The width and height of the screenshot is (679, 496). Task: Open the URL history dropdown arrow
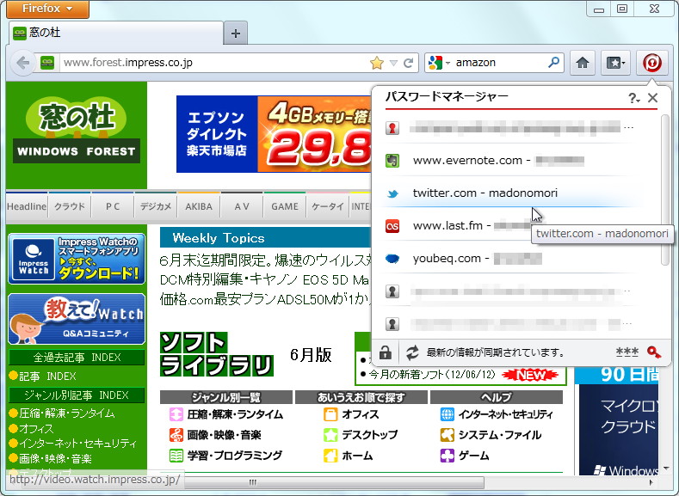393,63
